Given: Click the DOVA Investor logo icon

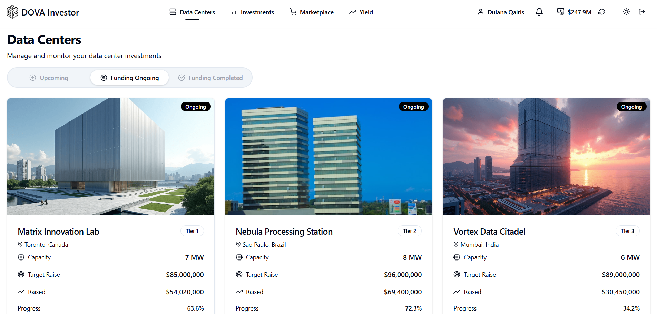Looking at the screenshot, I should [x=12, y=11].
